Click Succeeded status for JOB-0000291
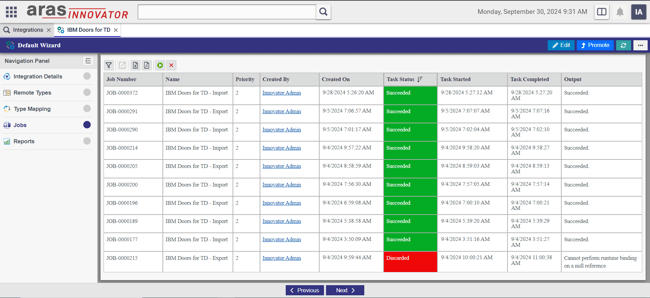This screenshot has height=298, width=650. (x=410, y=114)
